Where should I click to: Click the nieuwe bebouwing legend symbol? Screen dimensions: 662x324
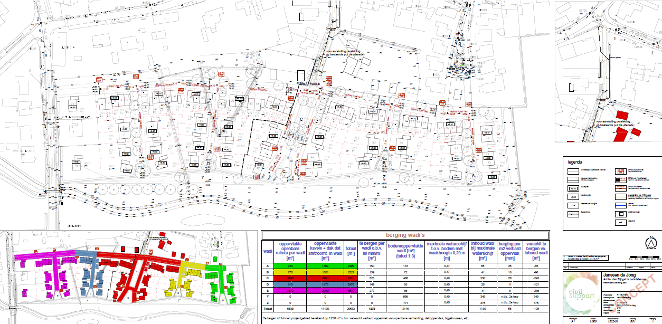click(573, 179)
